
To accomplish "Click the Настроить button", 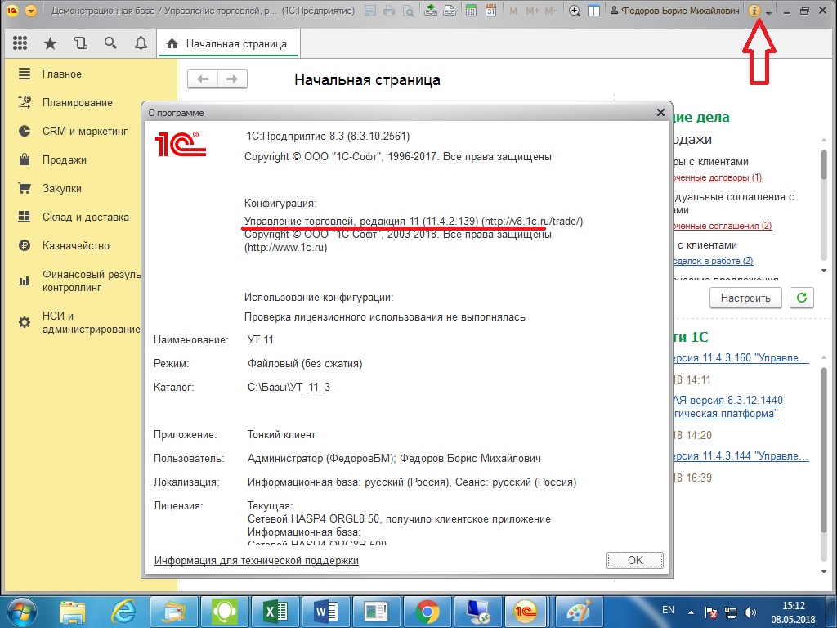I will (745, 298).
